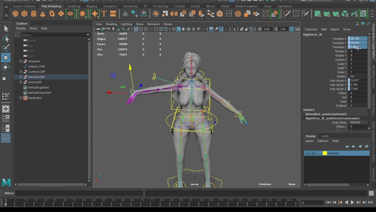Click the viewport gamma value field
376x212 pixels.
tap(283, 29)
